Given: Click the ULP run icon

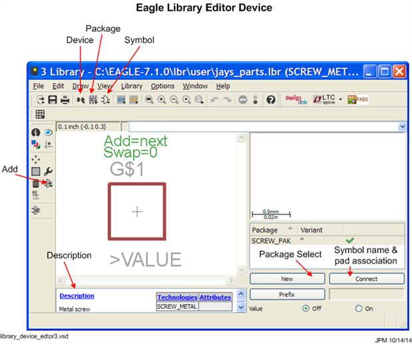Looking at the screenshot, I should pos(134,100).
